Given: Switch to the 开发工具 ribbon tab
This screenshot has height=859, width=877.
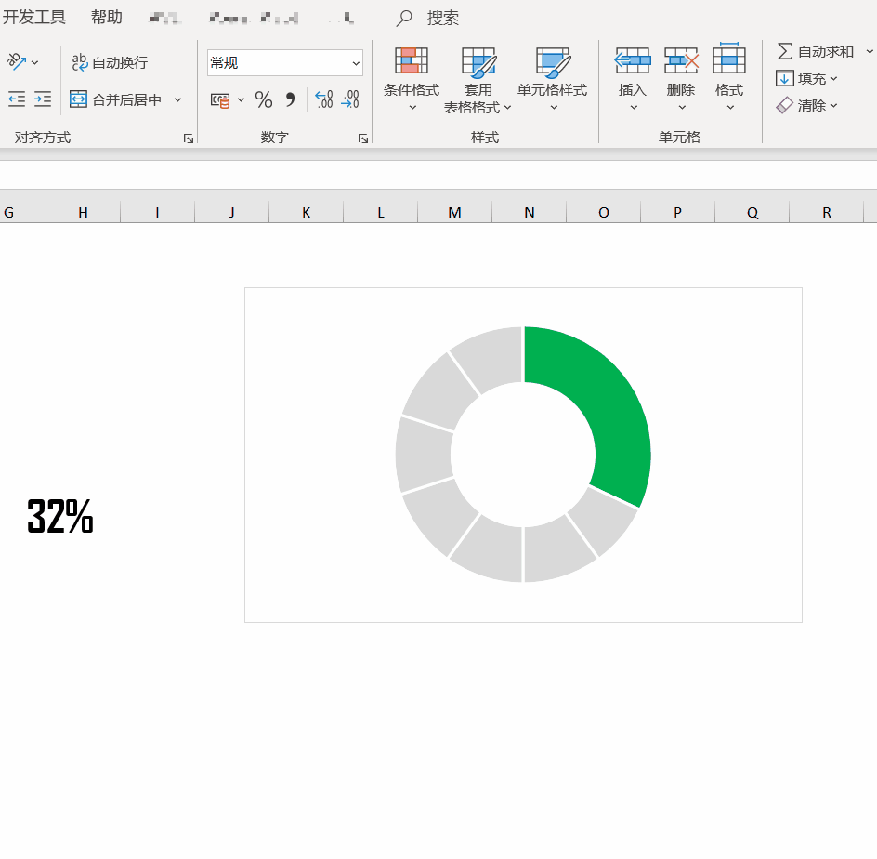Looking at the screenshot, I should pyautogui.click(x=35, y=17).
